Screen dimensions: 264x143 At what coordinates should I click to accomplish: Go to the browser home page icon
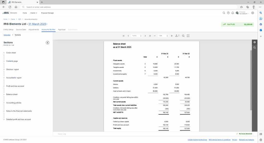(x=16, y=7)
